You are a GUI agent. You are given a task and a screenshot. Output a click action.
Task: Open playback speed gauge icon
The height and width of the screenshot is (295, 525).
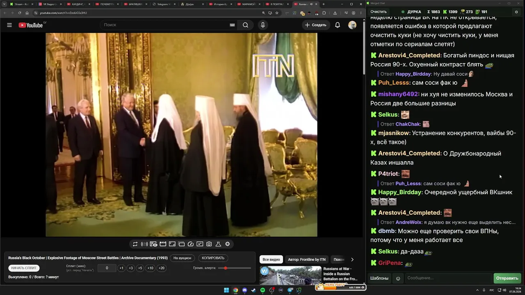pyautogui.click(x=190, y=244)
